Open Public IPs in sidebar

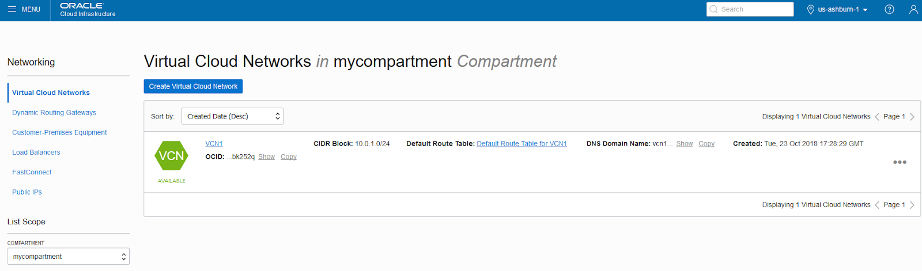click(27, 192)
